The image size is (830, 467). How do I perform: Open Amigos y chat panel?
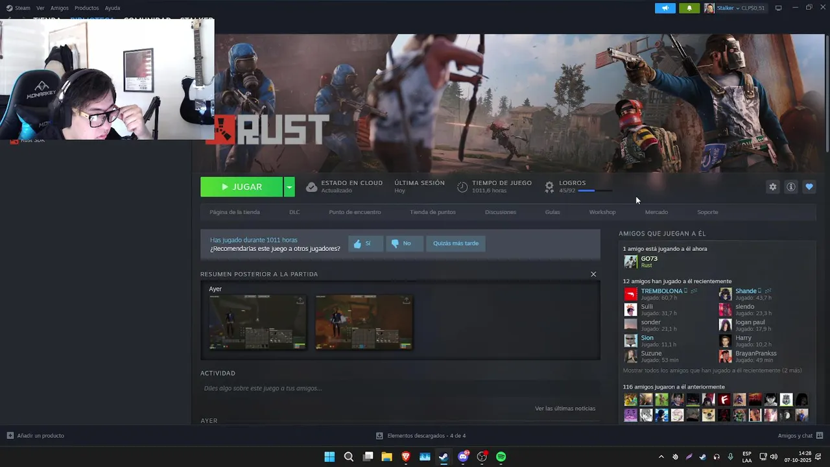[800, 436]
